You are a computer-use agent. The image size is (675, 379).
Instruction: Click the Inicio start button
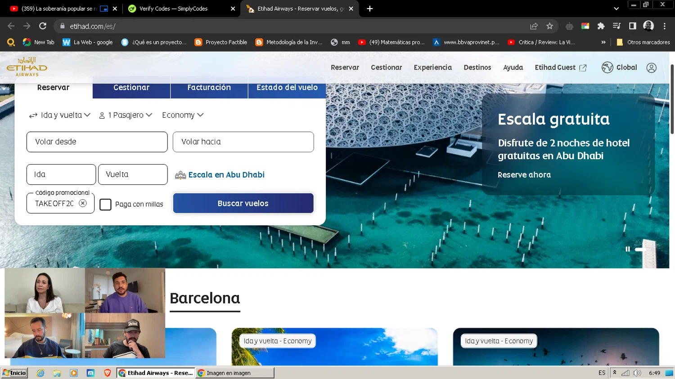click(14, 373)
